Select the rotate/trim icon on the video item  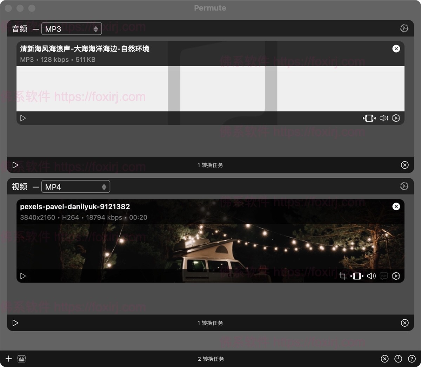tap(357, 276)
